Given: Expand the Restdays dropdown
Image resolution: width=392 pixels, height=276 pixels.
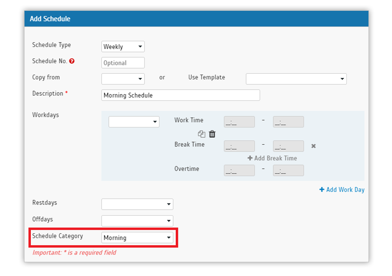Looking at the screenshot, I should (137, 204).
